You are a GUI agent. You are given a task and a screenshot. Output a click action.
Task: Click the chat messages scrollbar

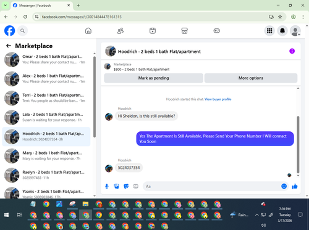coord(298,144)
